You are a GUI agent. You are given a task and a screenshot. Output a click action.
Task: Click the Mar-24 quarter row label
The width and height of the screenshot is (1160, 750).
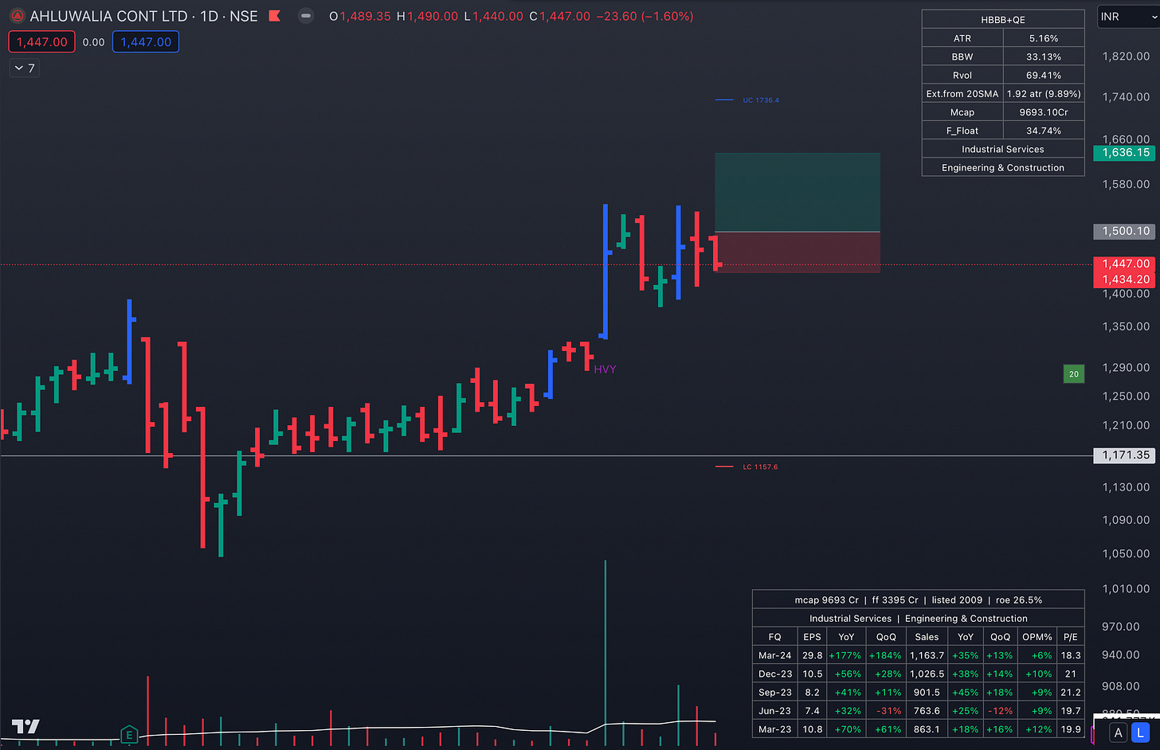774,655
